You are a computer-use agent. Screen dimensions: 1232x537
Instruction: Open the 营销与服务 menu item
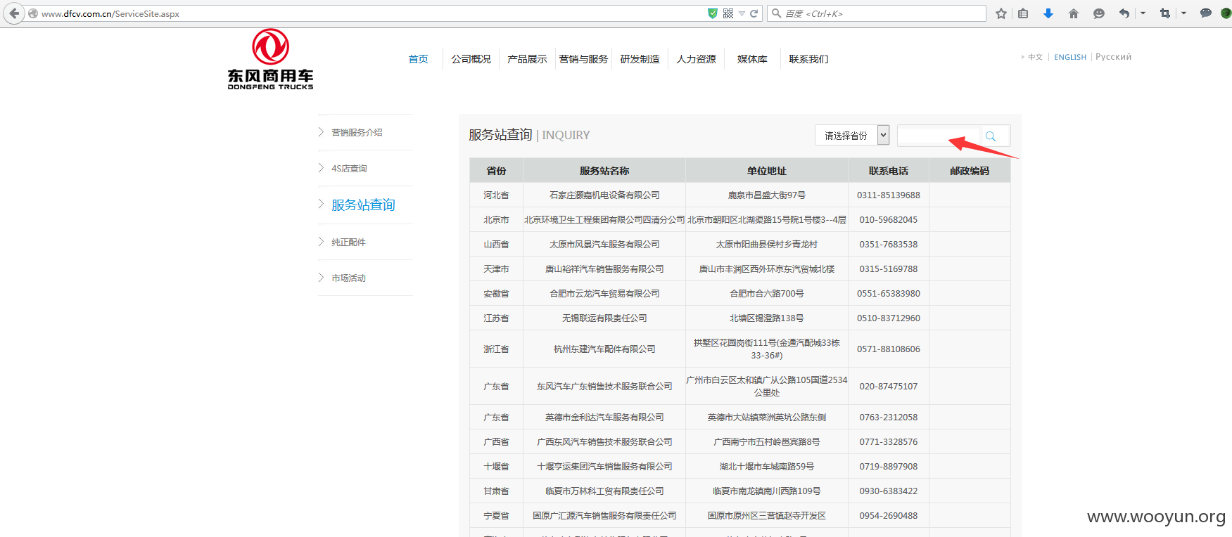click(583, 59)
